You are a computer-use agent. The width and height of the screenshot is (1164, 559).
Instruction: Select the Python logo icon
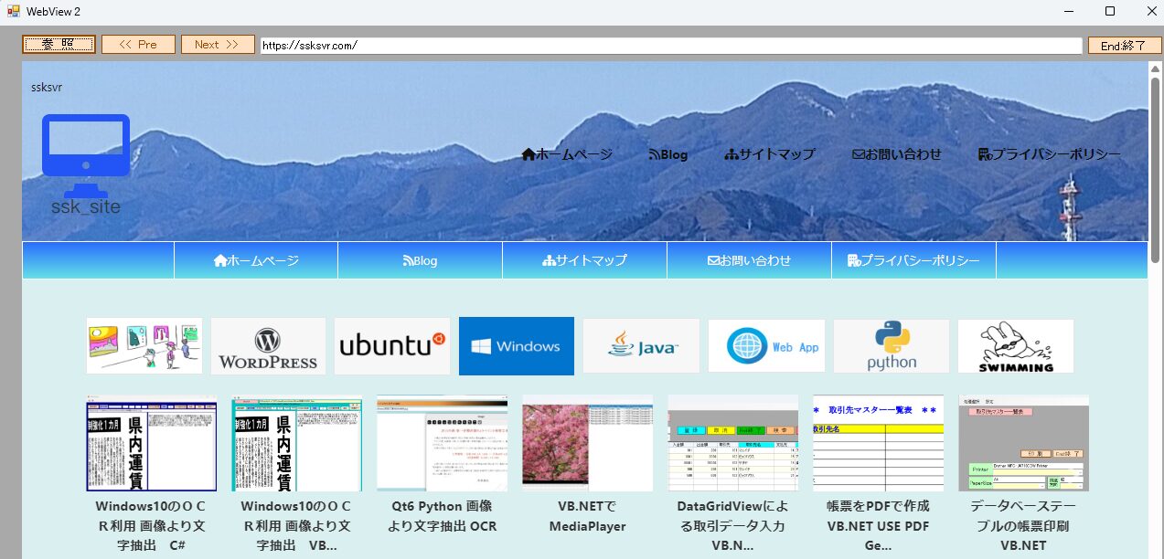(x=890, y=345)
